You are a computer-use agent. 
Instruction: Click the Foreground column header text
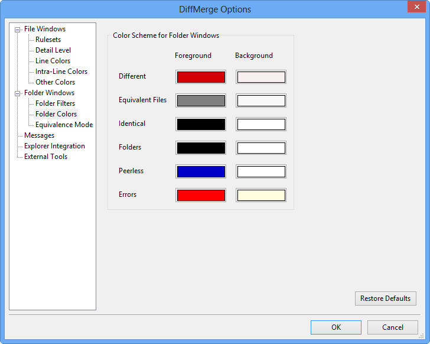click(x=193, y=56)
